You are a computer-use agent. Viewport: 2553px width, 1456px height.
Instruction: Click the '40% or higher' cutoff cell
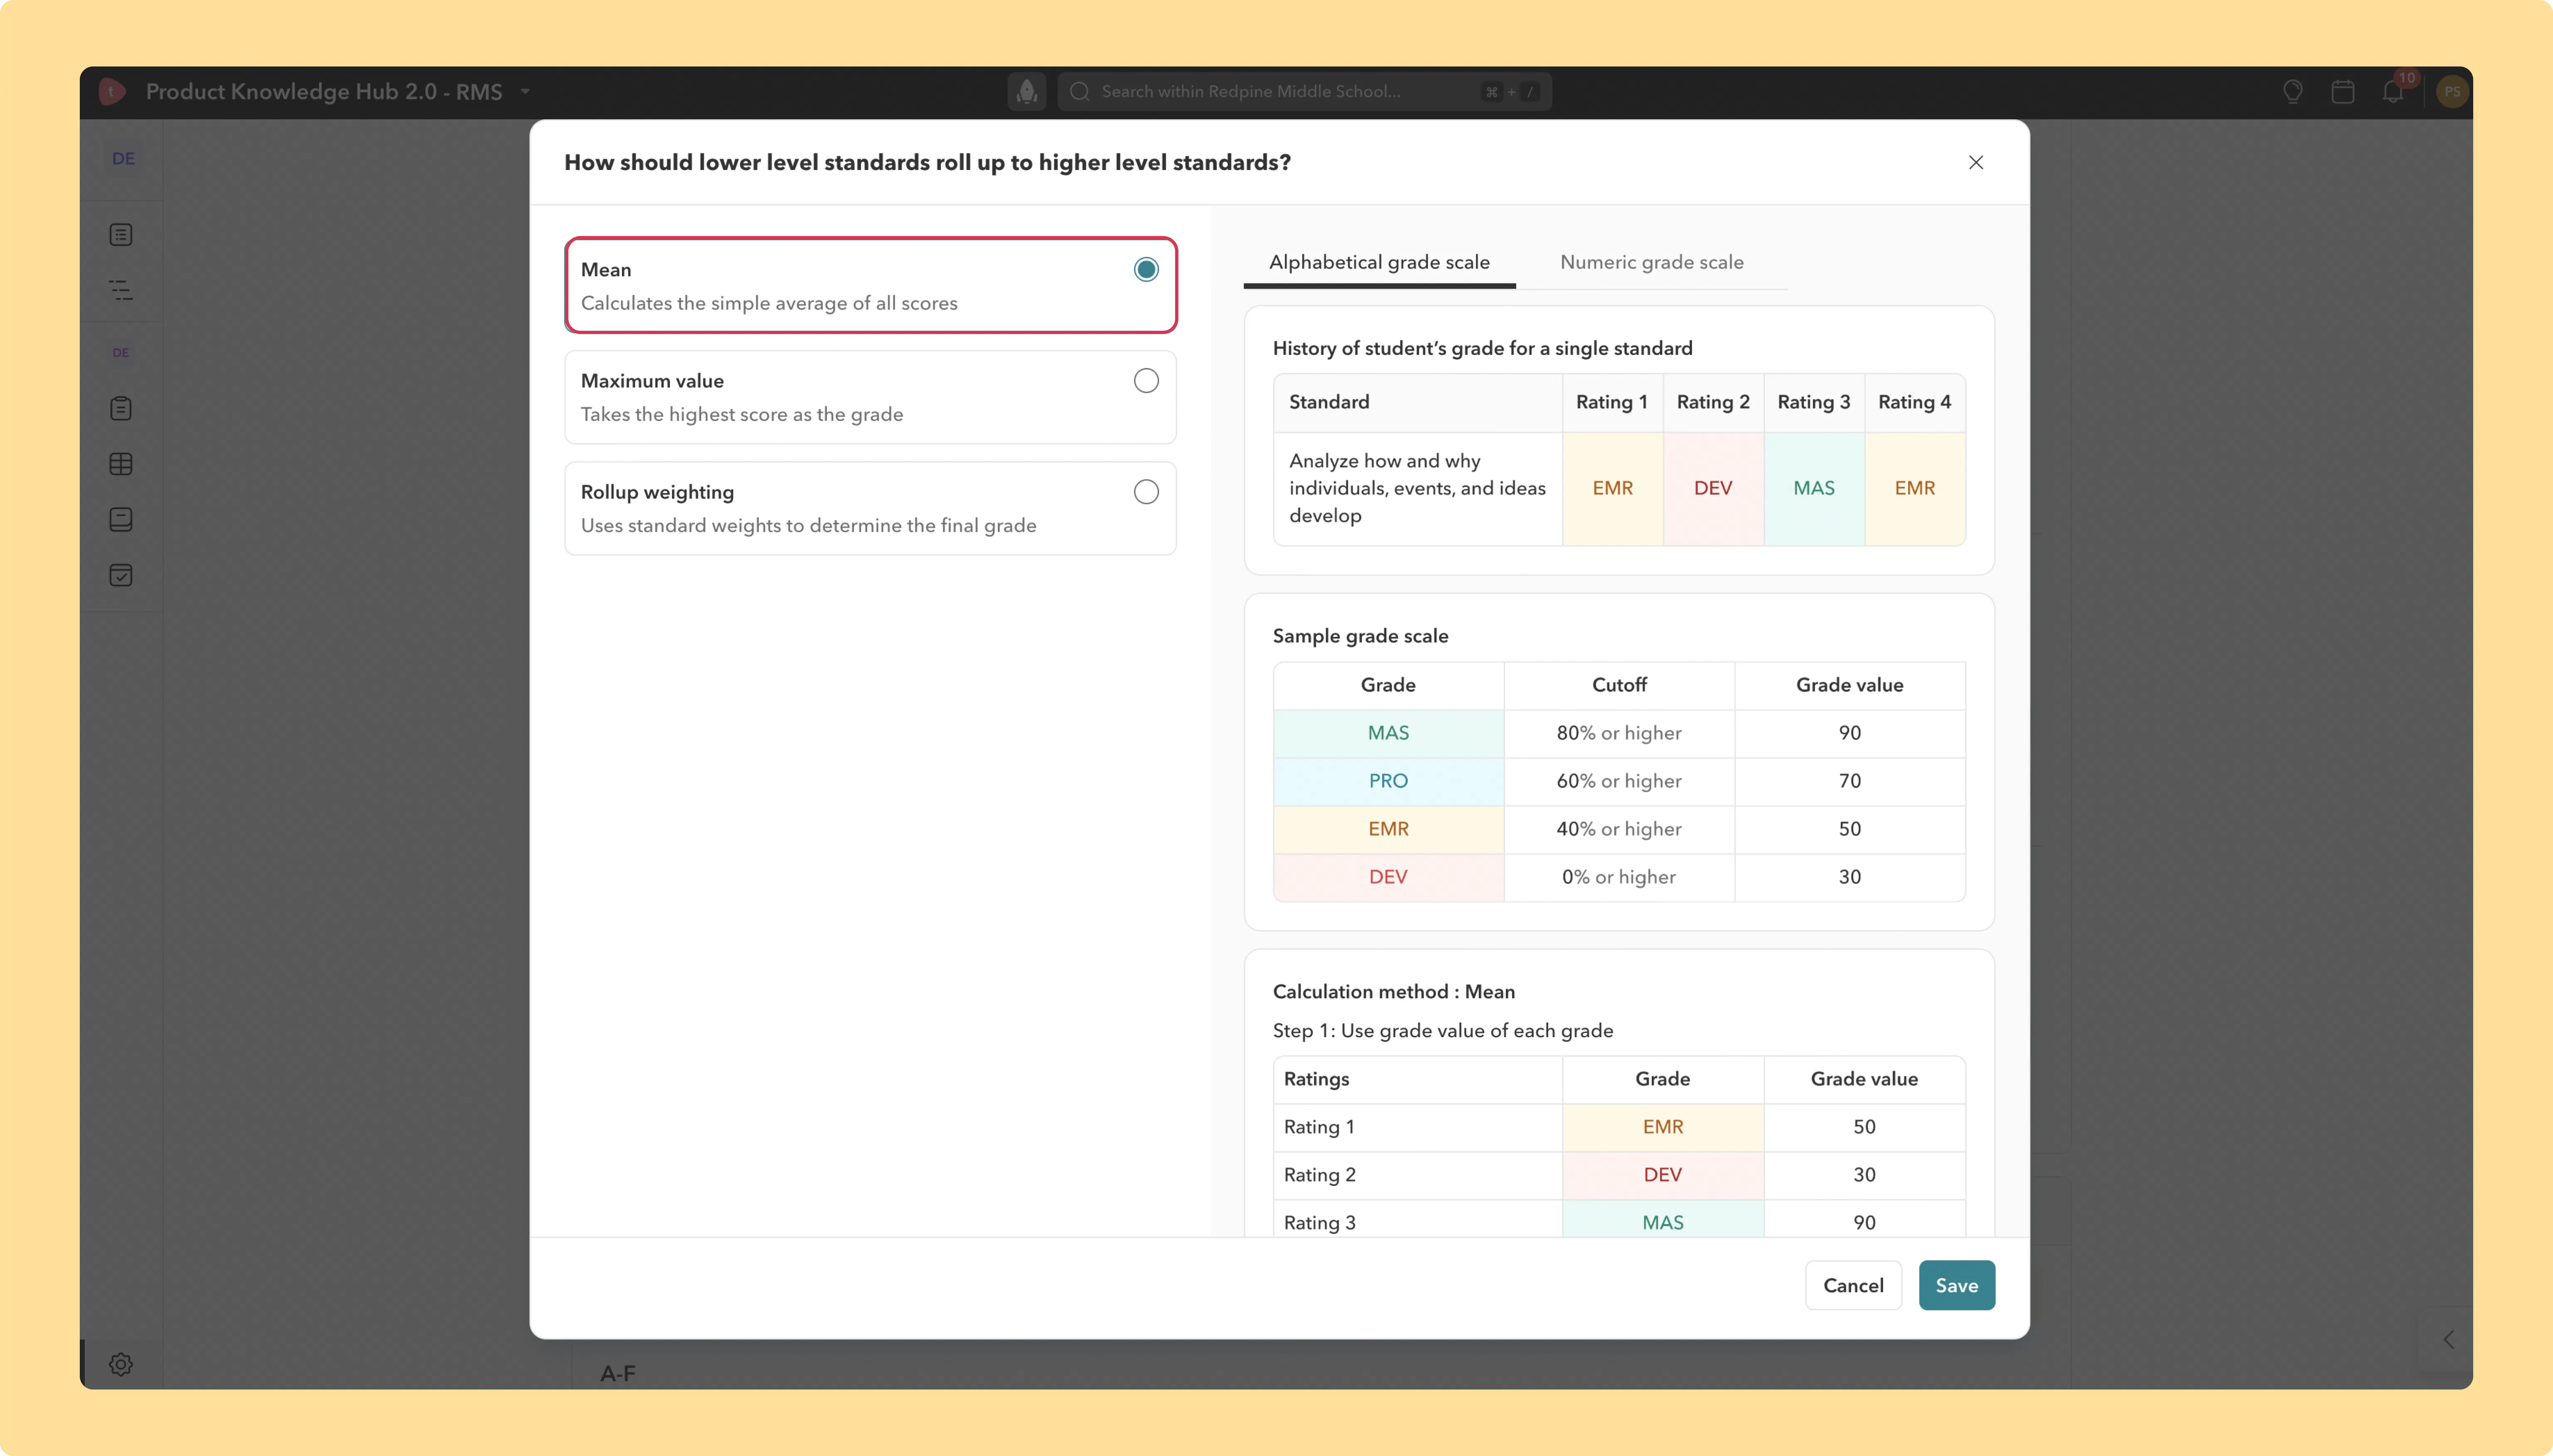point(1619,829)
